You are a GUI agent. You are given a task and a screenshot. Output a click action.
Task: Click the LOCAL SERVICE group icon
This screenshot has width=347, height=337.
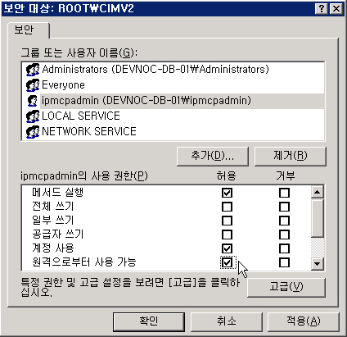pyautogui.click(x=33, y=116)
